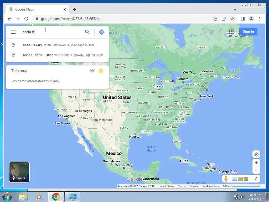Go back with the browser back arrow
This screenshot has height=202, width=269.
click(x=9, y=19)
